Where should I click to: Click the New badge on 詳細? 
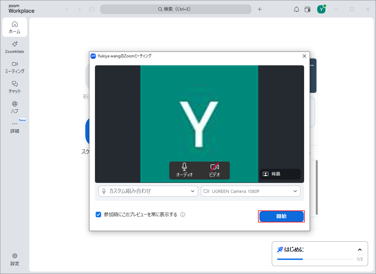click(22, 120)
